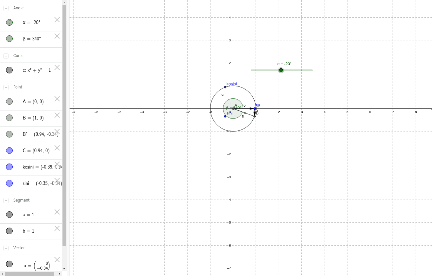Delete the α = -20° entry
Screen dimensions: 433x277
pos(57,20)
